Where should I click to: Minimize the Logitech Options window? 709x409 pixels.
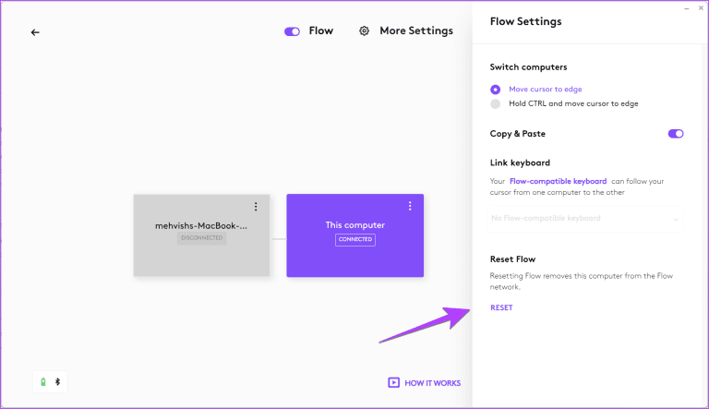pos(687,7)
